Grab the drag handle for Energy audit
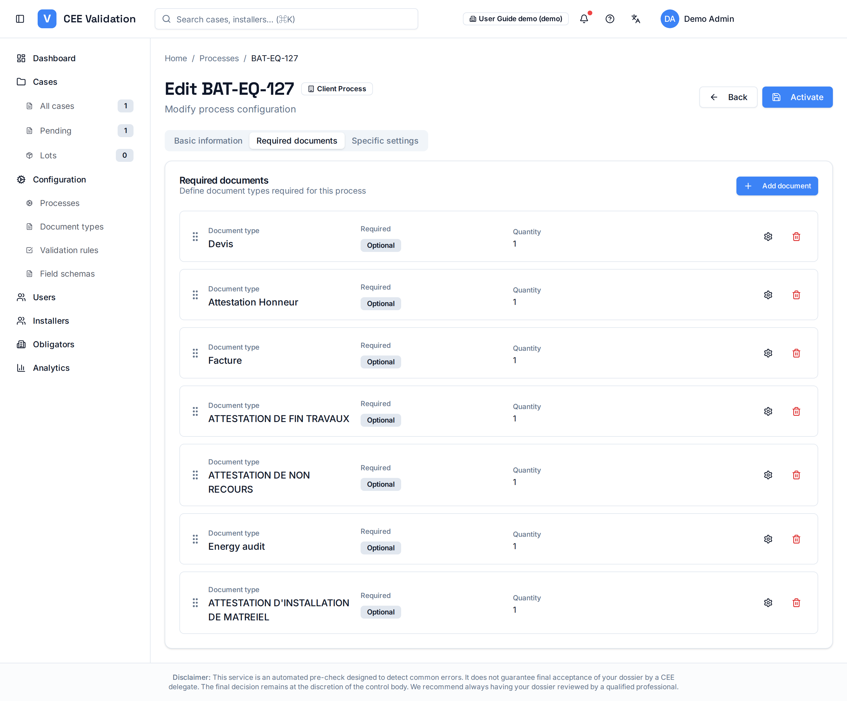847x701 pixels. click(195, 539)
